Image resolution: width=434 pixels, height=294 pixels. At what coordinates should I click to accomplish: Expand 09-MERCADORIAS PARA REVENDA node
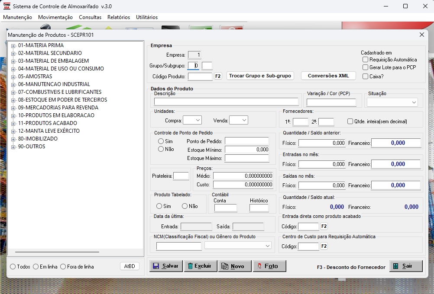(13, 108)
